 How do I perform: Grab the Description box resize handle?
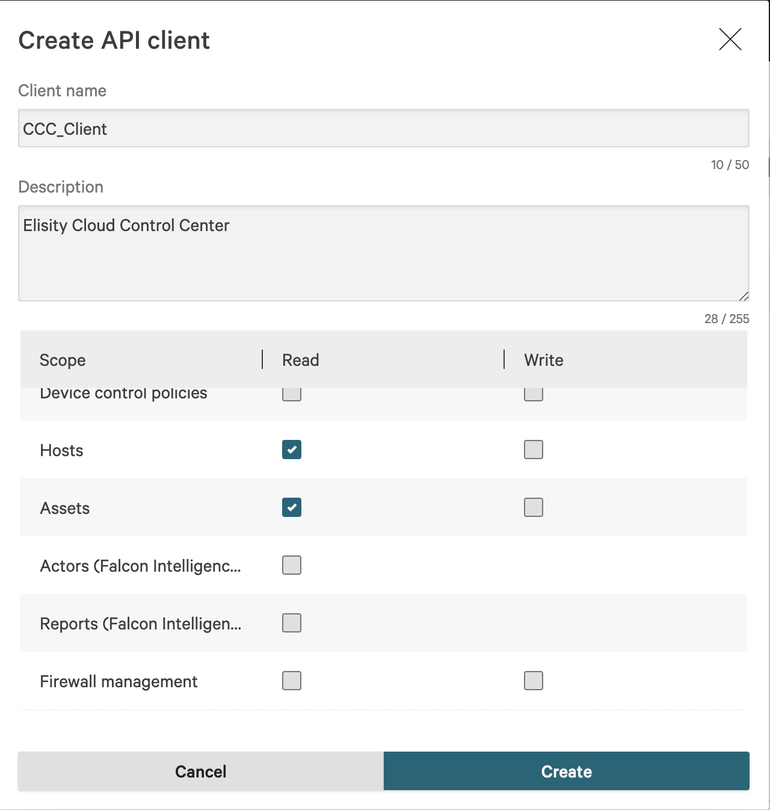(x=744, y=296)
